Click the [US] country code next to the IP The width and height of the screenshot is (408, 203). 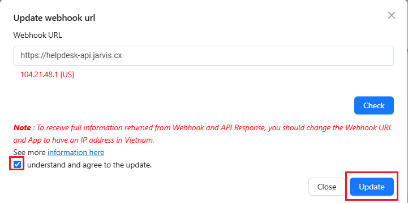click(67, 75)
